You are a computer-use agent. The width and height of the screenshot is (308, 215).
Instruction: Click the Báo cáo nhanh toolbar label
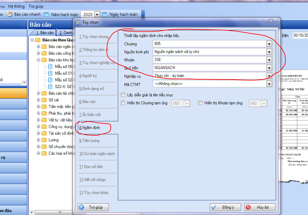pyautogui.click(x=27, y=14)
